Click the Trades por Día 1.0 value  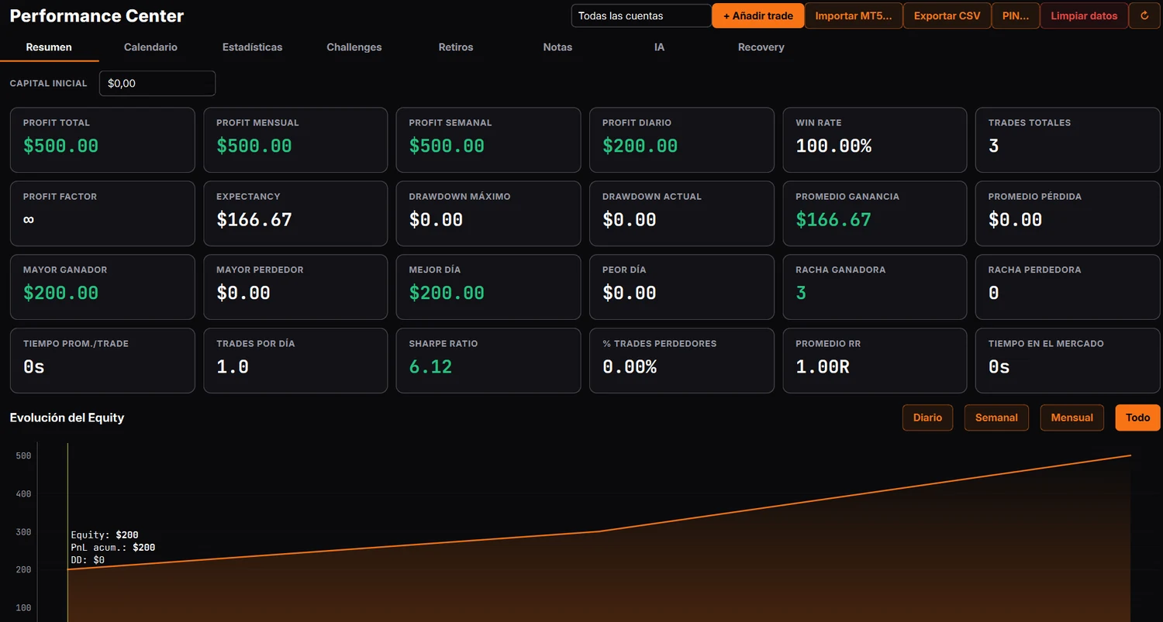pos(233,366)
